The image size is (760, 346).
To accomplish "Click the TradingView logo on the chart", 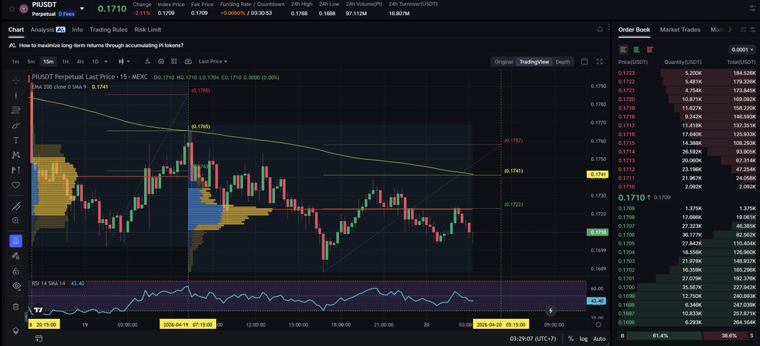I will pyautogui.click(x=38, y=310).
